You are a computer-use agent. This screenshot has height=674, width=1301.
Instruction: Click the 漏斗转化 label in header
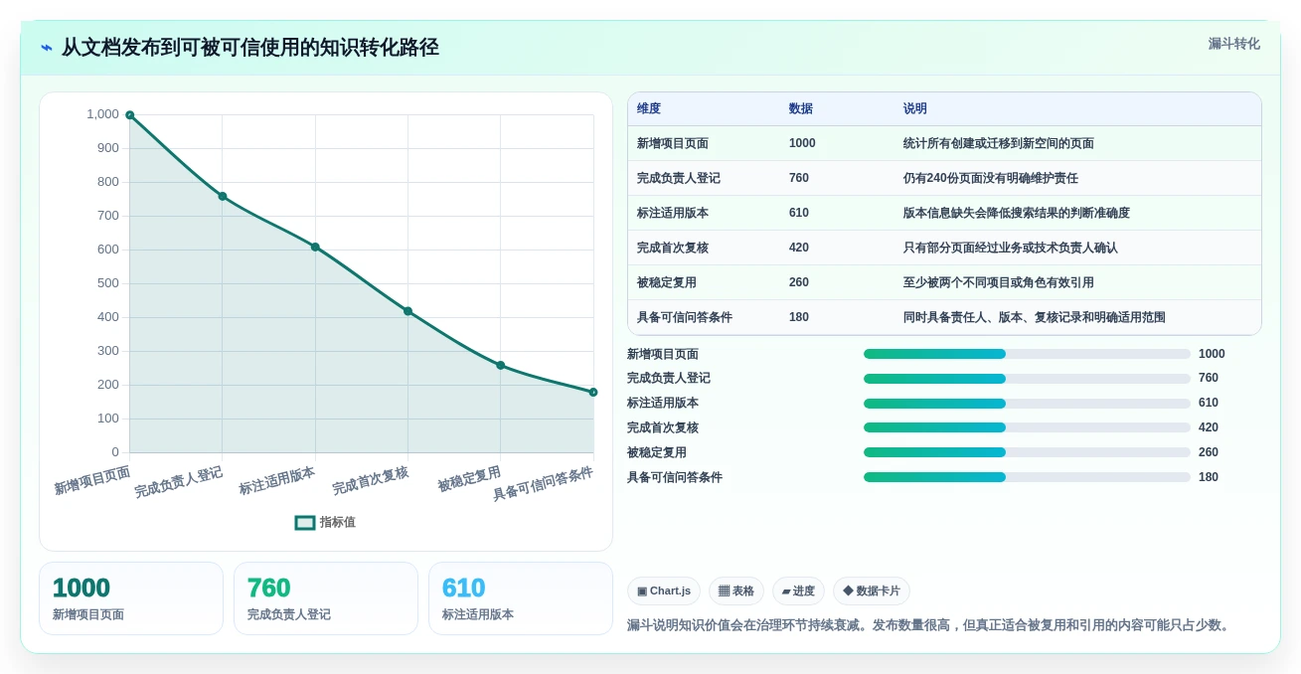tap(1233, 44)
